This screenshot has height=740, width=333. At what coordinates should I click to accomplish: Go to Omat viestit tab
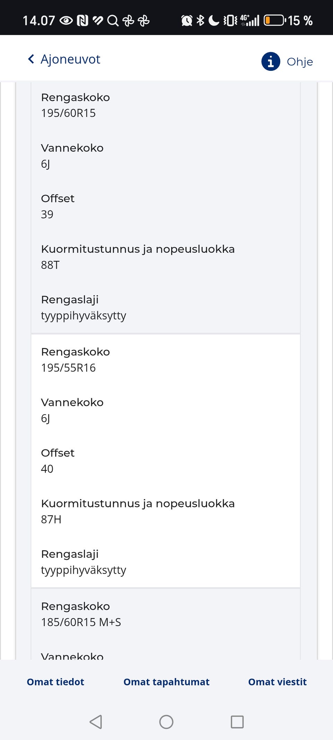pyautogui.click(x=277, y=682)
